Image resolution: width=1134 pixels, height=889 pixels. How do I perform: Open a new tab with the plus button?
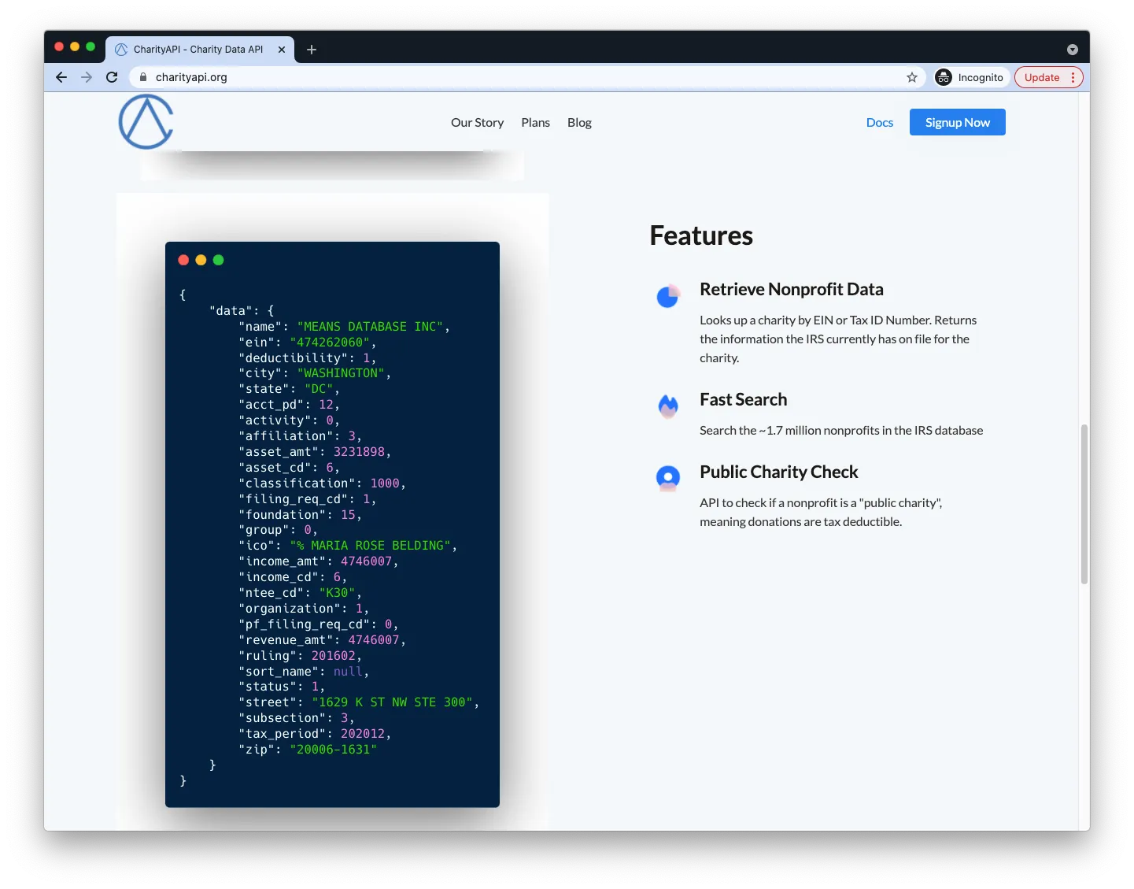(x=311, y=49)
